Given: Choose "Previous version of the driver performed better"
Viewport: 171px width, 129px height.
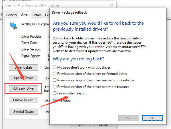Looking at the screenshot, I should pyautogui.click(x=55, y=74).
